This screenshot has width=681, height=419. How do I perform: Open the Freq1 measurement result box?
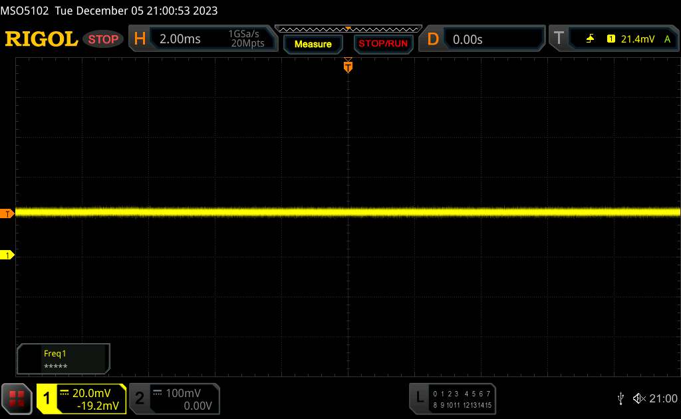click(63, 359)
